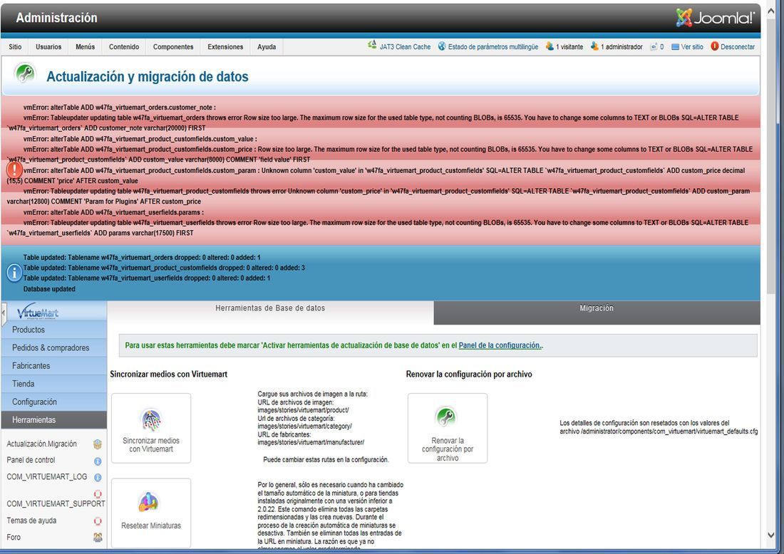784x554 pixels.
Task: Open the Panel de la configuración link
Action: pyautogui.click(x=500, y=345)
